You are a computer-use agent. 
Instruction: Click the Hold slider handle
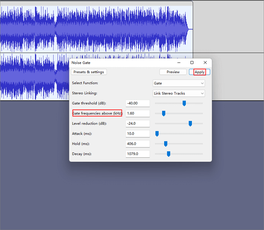166,144
